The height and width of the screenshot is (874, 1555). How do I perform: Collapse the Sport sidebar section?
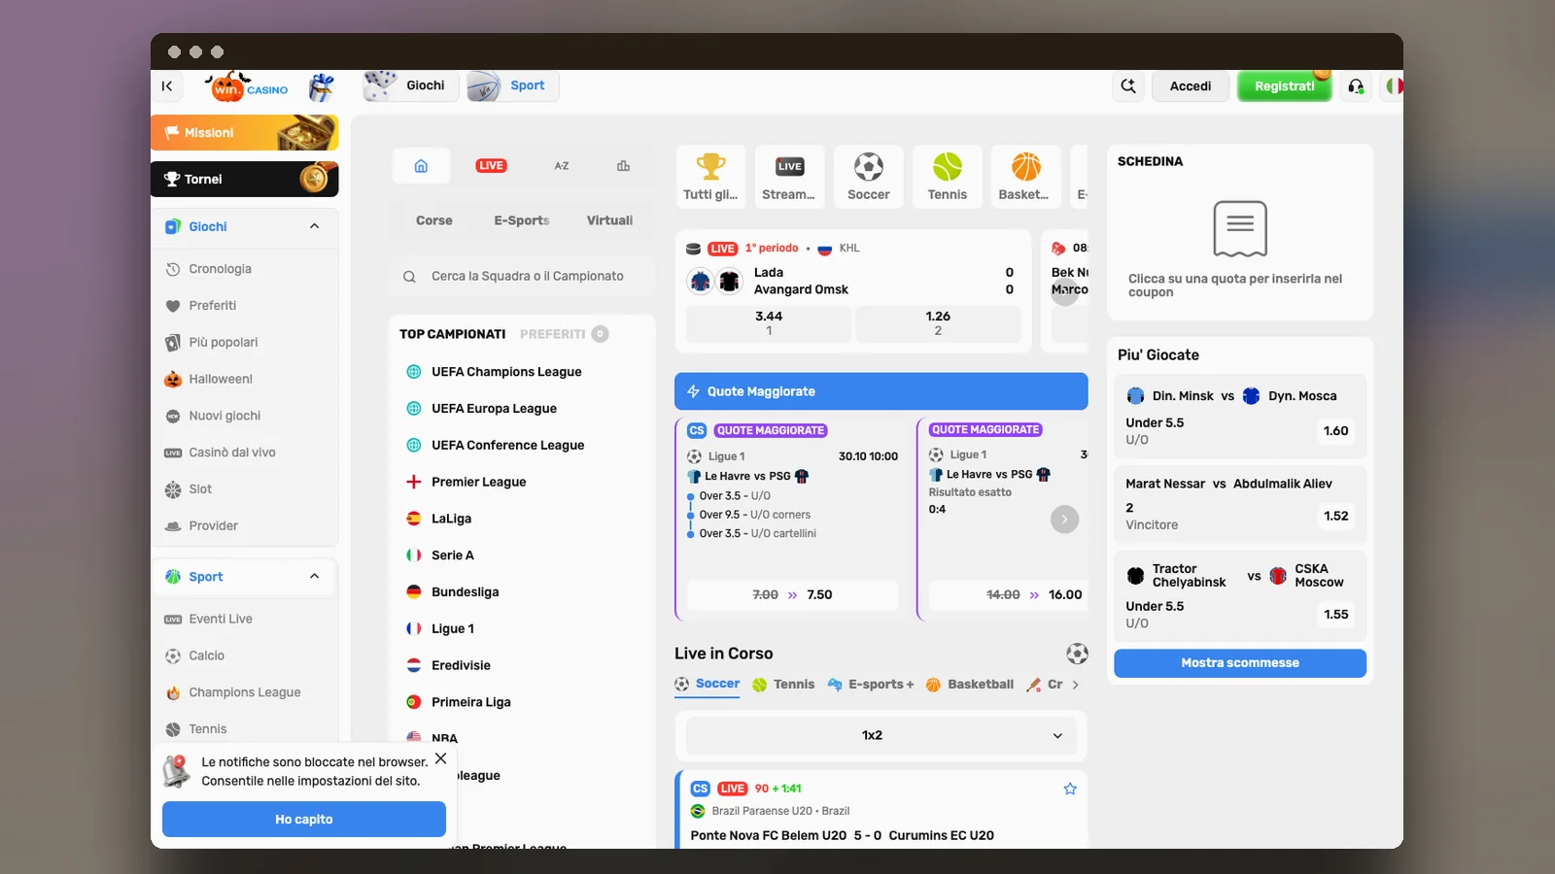tap(314, 576)
